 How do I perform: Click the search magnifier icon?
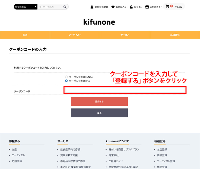(x=65, y=7)
